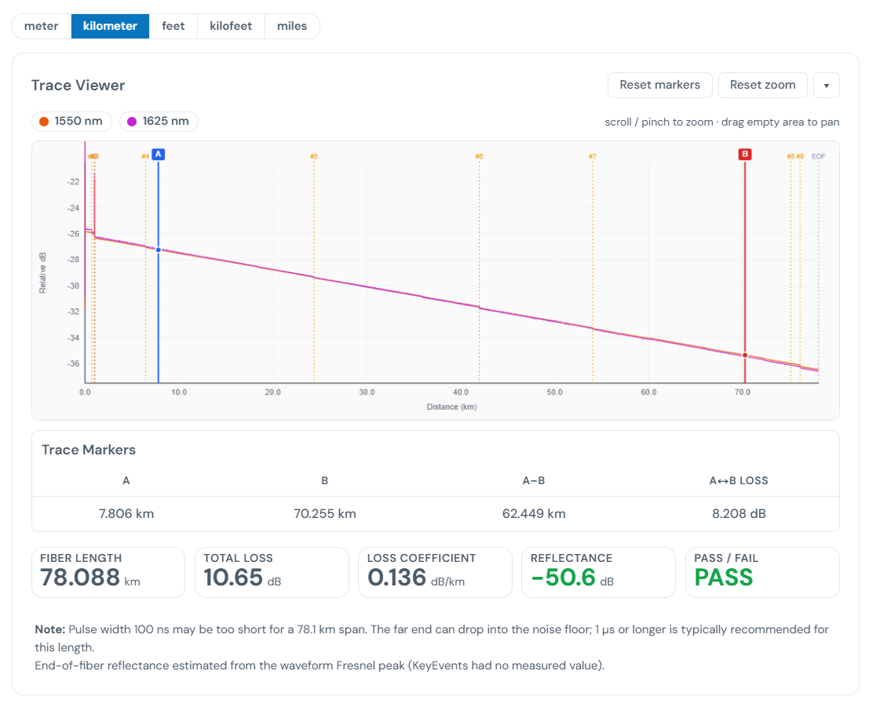This screenshot has width=880, height=711.
Task: Open the dropdown arrow beside Reset zoom
Action: point(826,86)
